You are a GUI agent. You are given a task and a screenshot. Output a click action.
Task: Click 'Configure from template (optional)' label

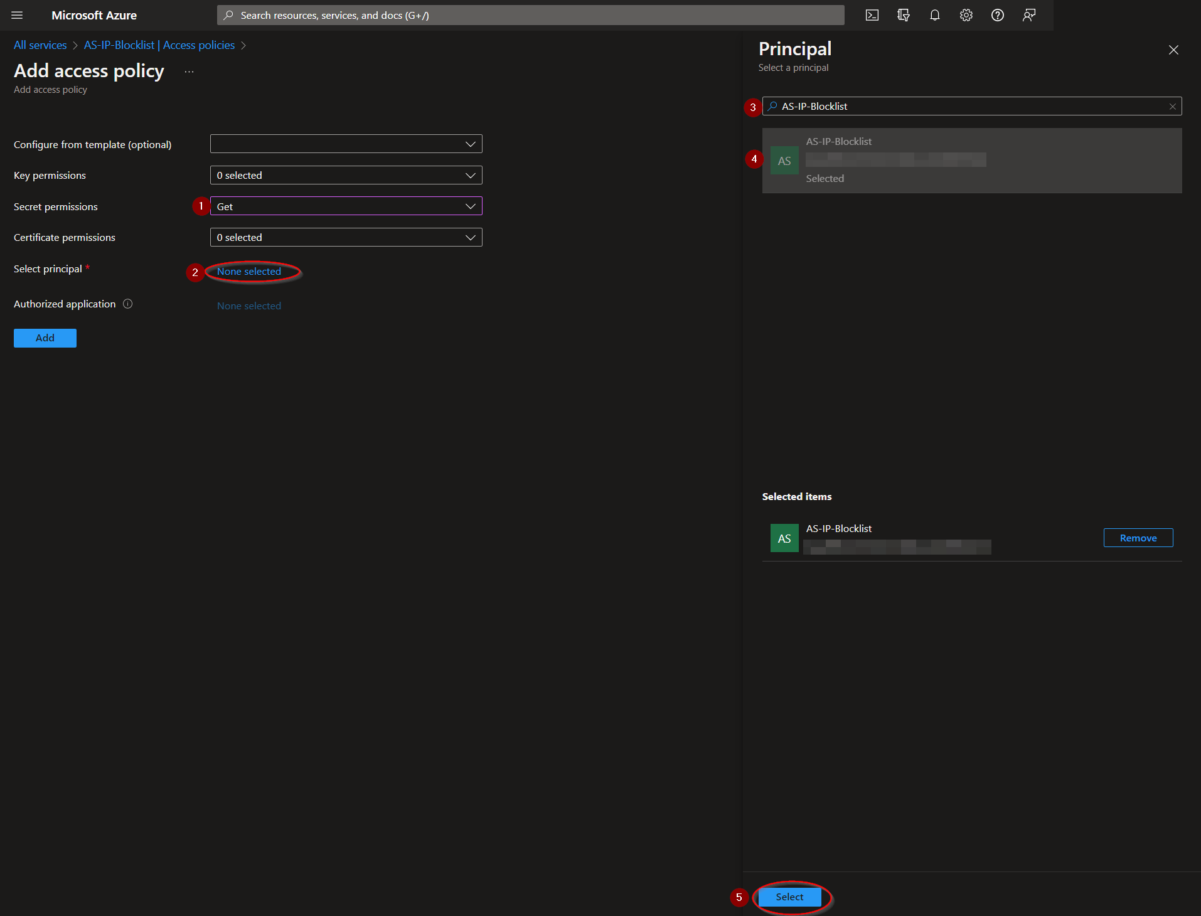(x=93, y=144)
